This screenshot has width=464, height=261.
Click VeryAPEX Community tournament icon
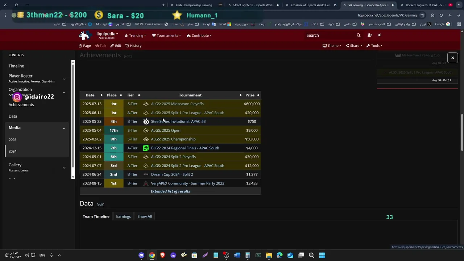click(146, 183)
